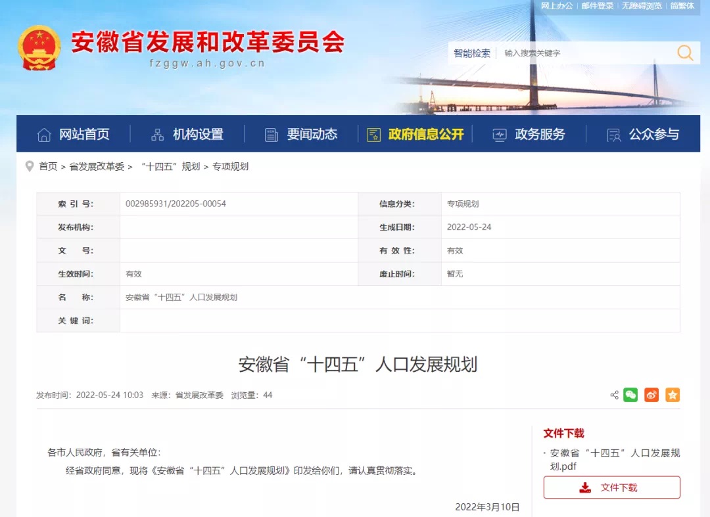Screen dimensions: 710x517
Task: Click the 文件下载 sidebar heading
Action: pyautogui.click(x=564, y=434)
